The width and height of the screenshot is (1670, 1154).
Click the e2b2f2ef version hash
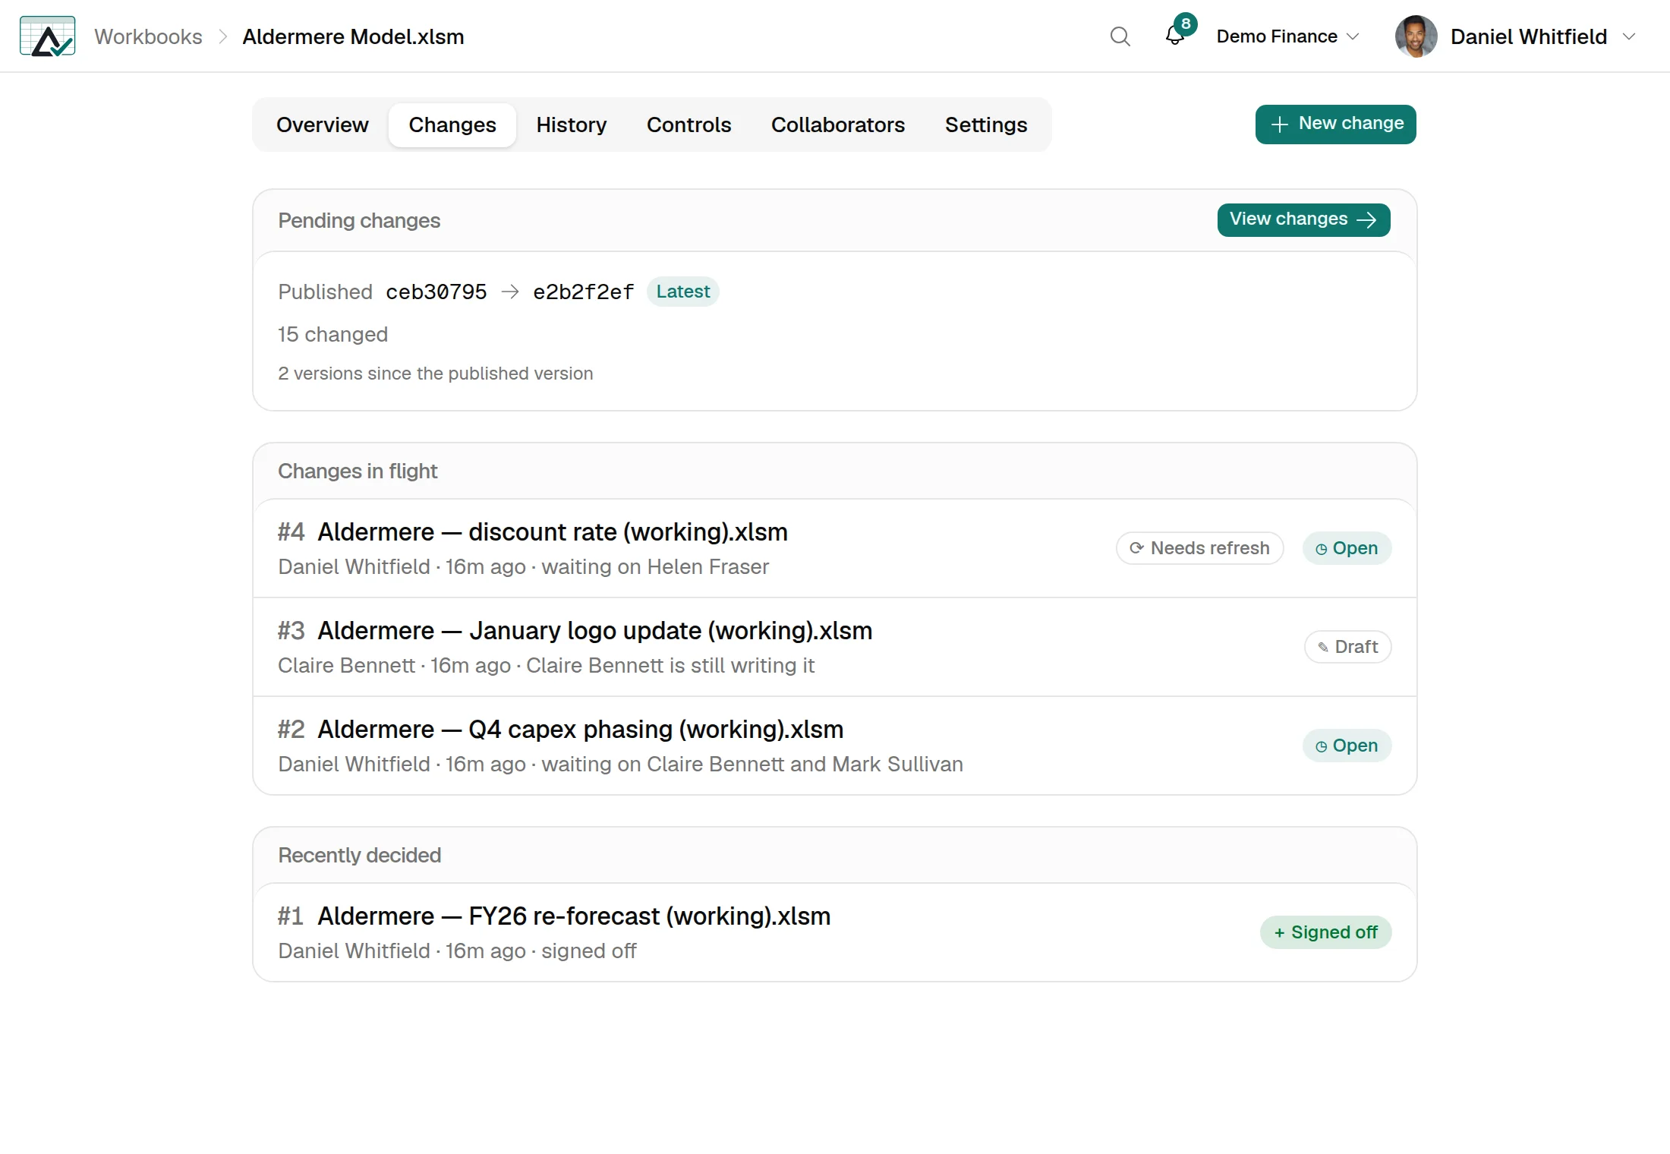coord(583,292)
